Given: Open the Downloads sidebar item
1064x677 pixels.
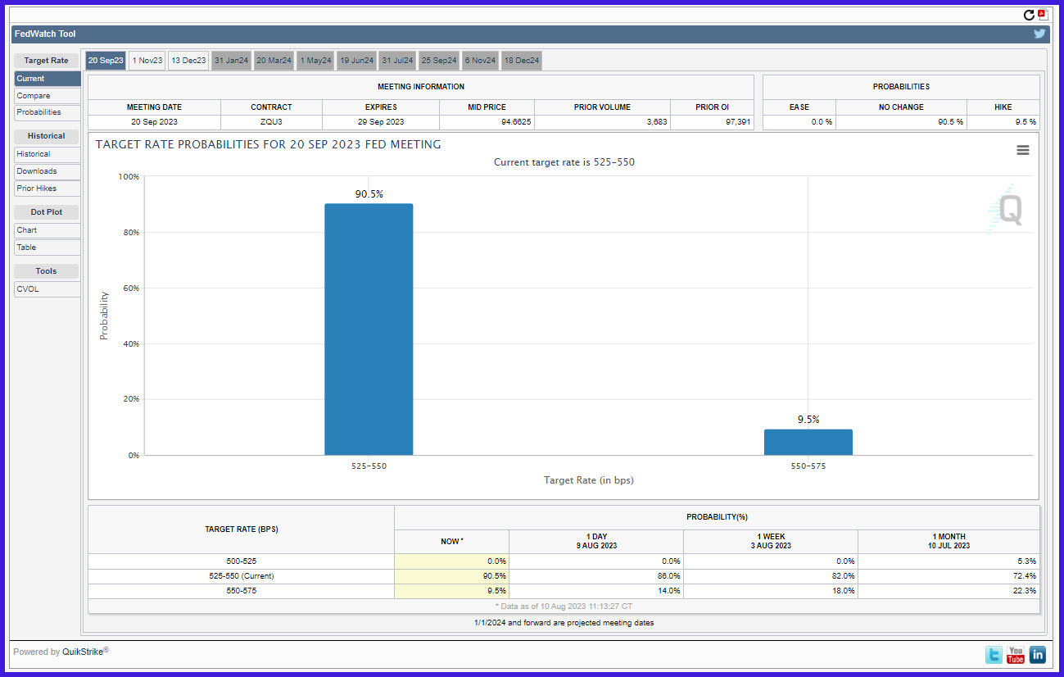Looking at the screenshot, I should point(47,171).
